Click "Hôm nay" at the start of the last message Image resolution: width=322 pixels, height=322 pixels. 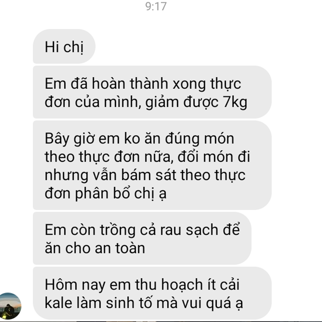(75, 285)
